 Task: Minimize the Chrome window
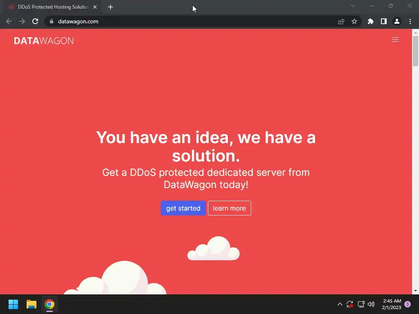(x=372, y=6)
